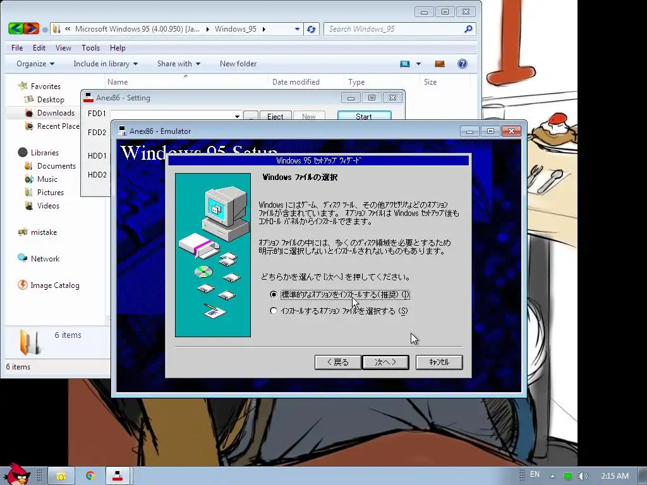Open the Documents library
Viewport: 647px width, 485px height.
pyautogui.click(x=56, y=165)
